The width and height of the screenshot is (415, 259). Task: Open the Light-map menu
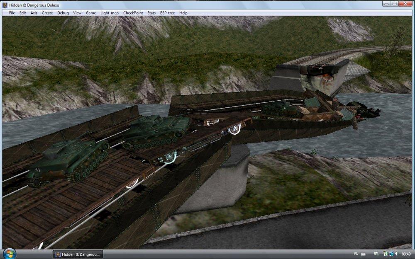pyautogui.click(x=110, y=13)
